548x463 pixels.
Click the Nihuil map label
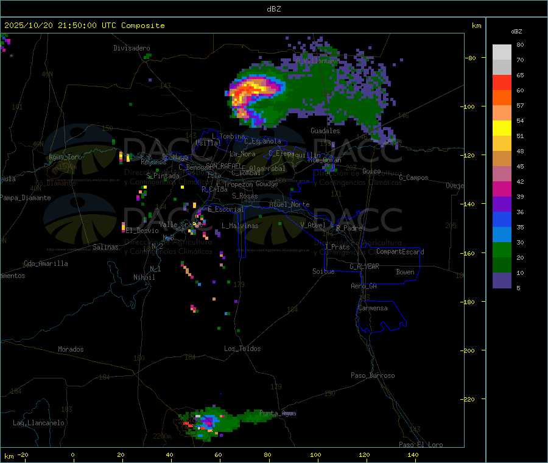144,277
